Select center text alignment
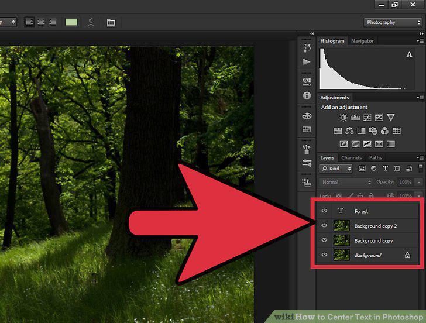Image resolution: width=426 pixels, height=323 pixels. coord(41,22)
